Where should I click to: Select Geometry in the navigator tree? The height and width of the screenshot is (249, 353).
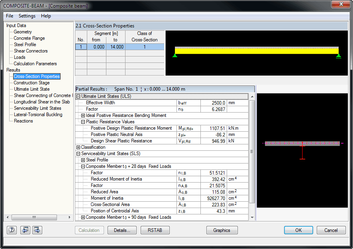pyautogui.click(x=23, y=32)
